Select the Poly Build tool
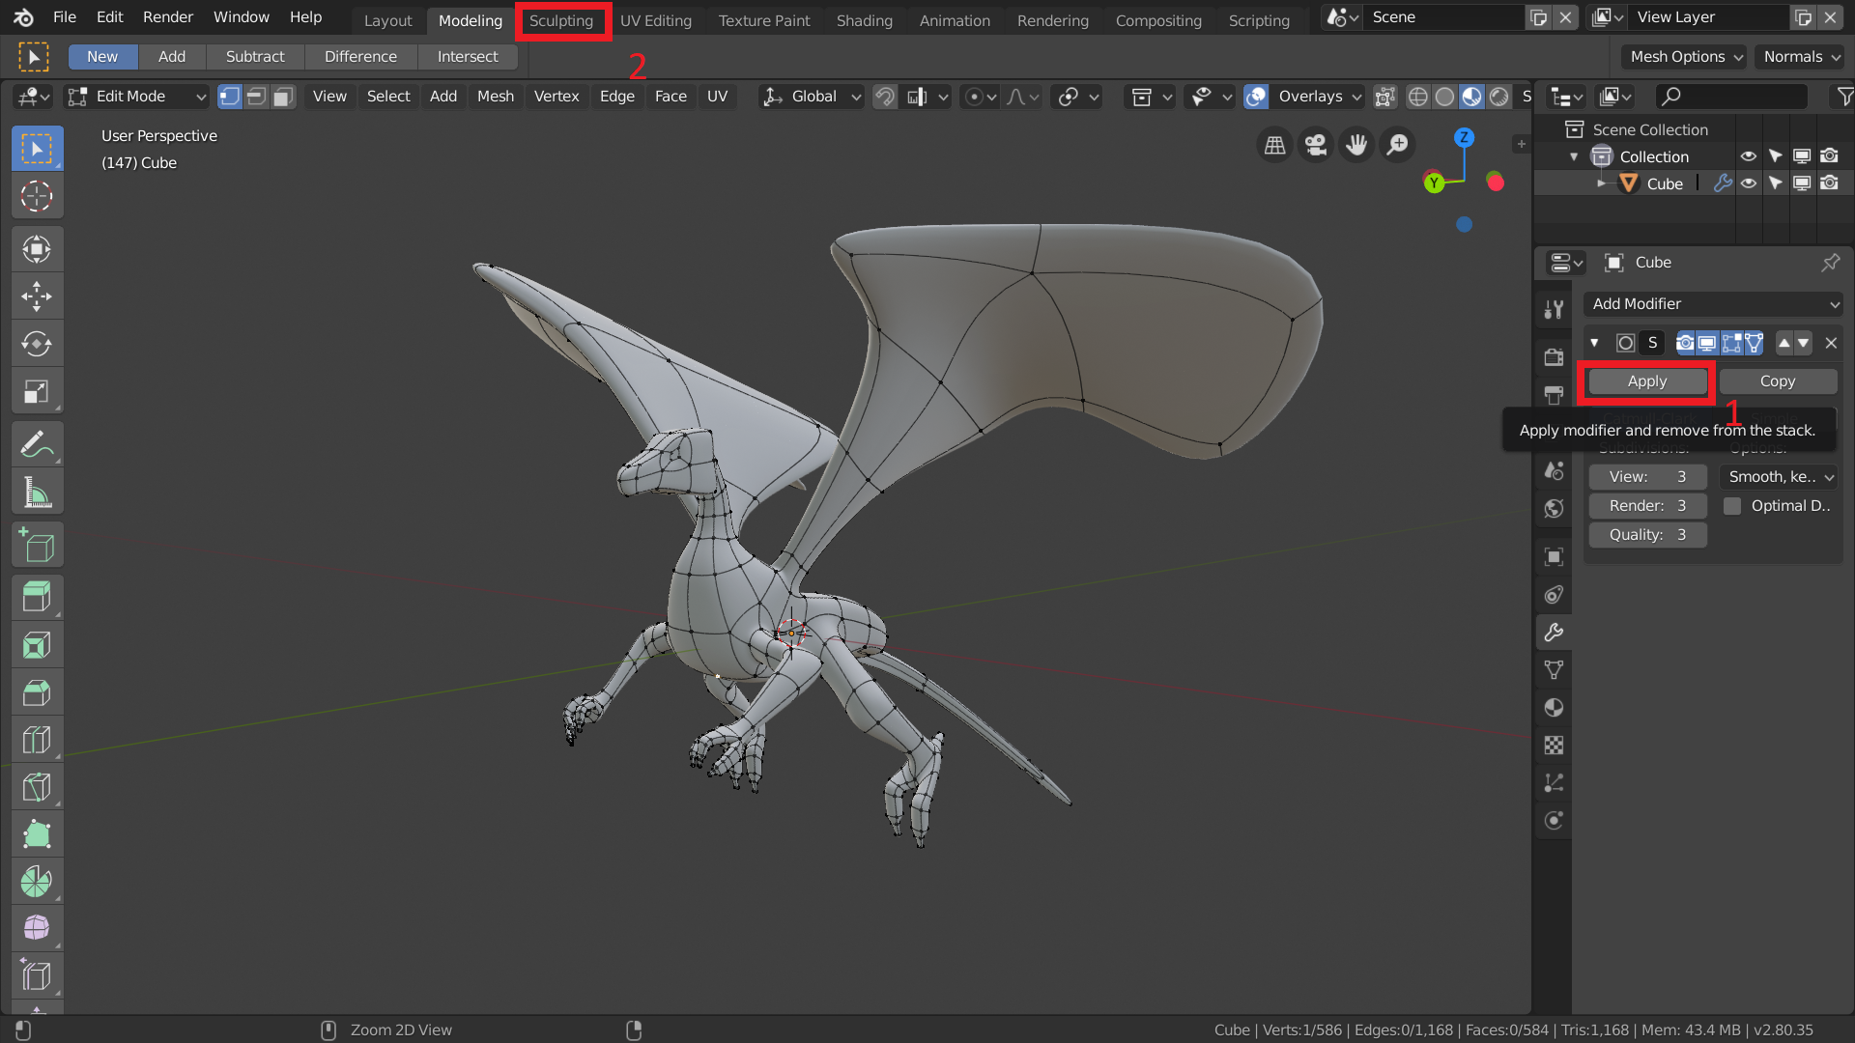Viewport: 1855px width, 1043px height. coord(37,834)
